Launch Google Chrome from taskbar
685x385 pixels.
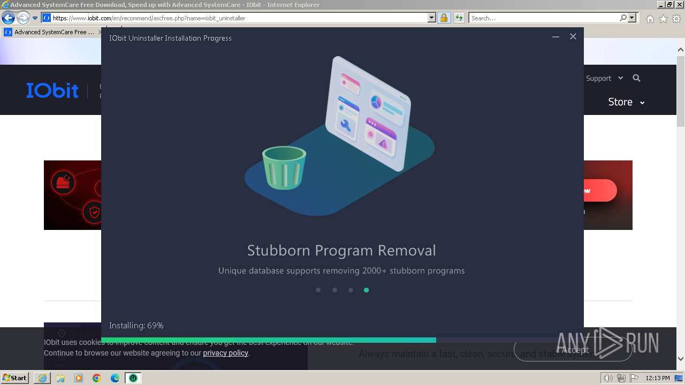[97, 378]
